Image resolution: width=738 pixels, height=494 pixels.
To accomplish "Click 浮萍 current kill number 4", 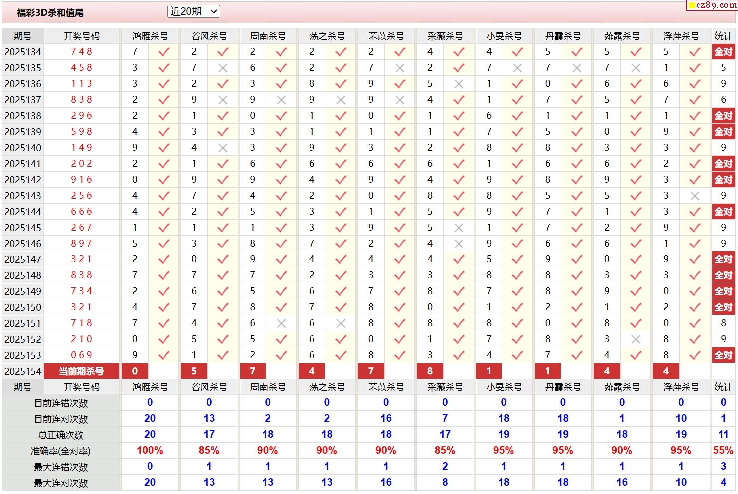I will (x=666, y=371).
